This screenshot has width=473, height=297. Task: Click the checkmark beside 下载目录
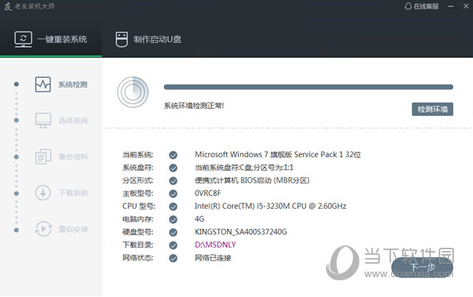point(173,245)
